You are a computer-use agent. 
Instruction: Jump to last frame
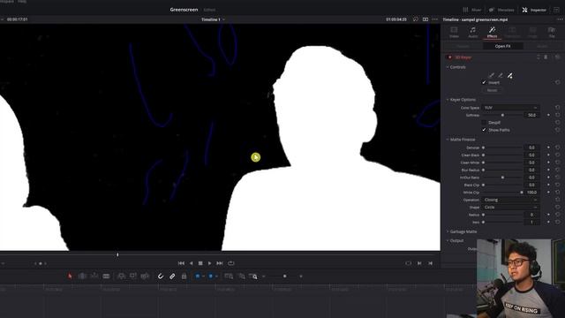point(220,263)
